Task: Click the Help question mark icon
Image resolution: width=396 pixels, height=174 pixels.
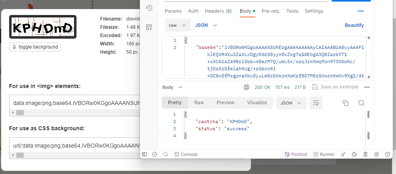Action: coord(387,154)
